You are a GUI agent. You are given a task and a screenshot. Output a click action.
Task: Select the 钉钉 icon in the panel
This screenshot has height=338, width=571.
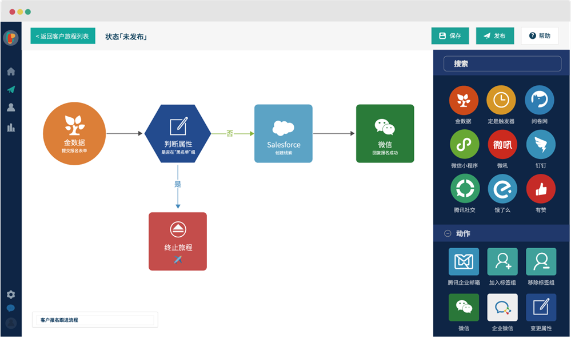pyautogui.click(x=541, y=145)
